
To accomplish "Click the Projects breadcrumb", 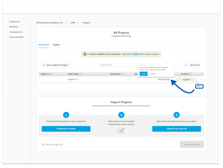I will pyautogui.click(x=86, y=23).
